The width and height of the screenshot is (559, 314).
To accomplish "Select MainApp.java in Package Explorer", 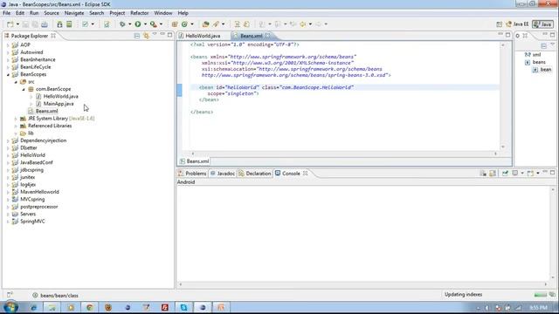I will (x=59, y=104).
